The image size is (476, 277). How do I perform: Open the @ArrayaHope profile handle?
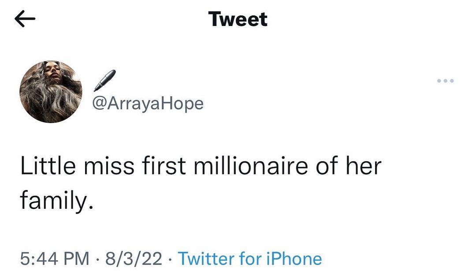(x=148, y=104)
